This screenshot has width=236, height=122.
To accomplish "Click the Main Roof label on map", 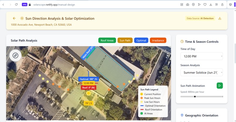I will (x=88, y=52).
